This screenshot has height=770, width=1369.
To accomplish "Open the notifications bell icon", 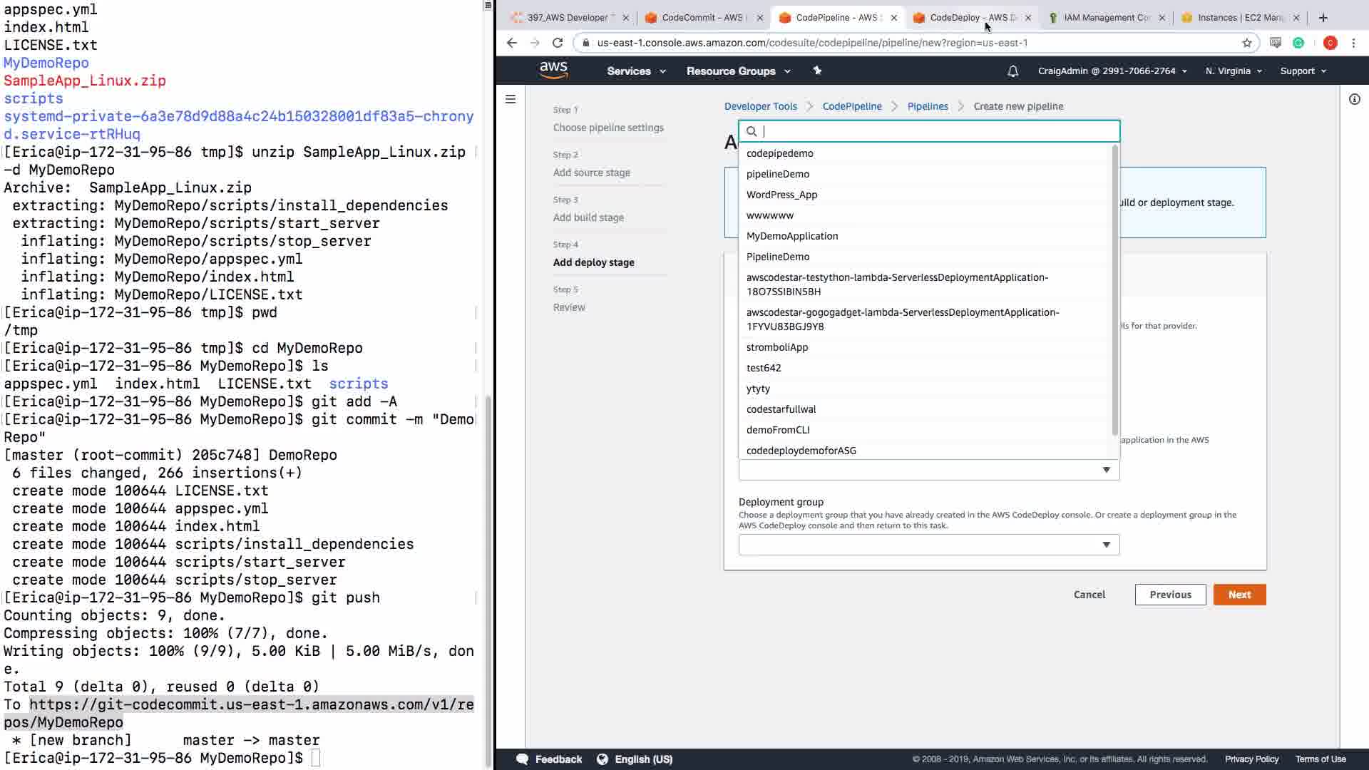I will click(x=1012, y=71).
